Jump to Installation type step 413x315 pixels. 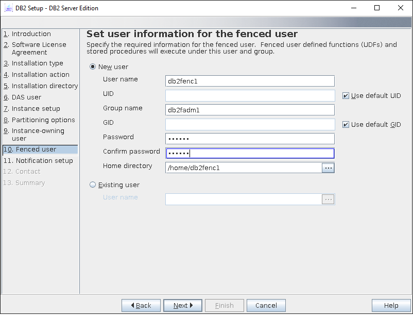tap(37, 63)
